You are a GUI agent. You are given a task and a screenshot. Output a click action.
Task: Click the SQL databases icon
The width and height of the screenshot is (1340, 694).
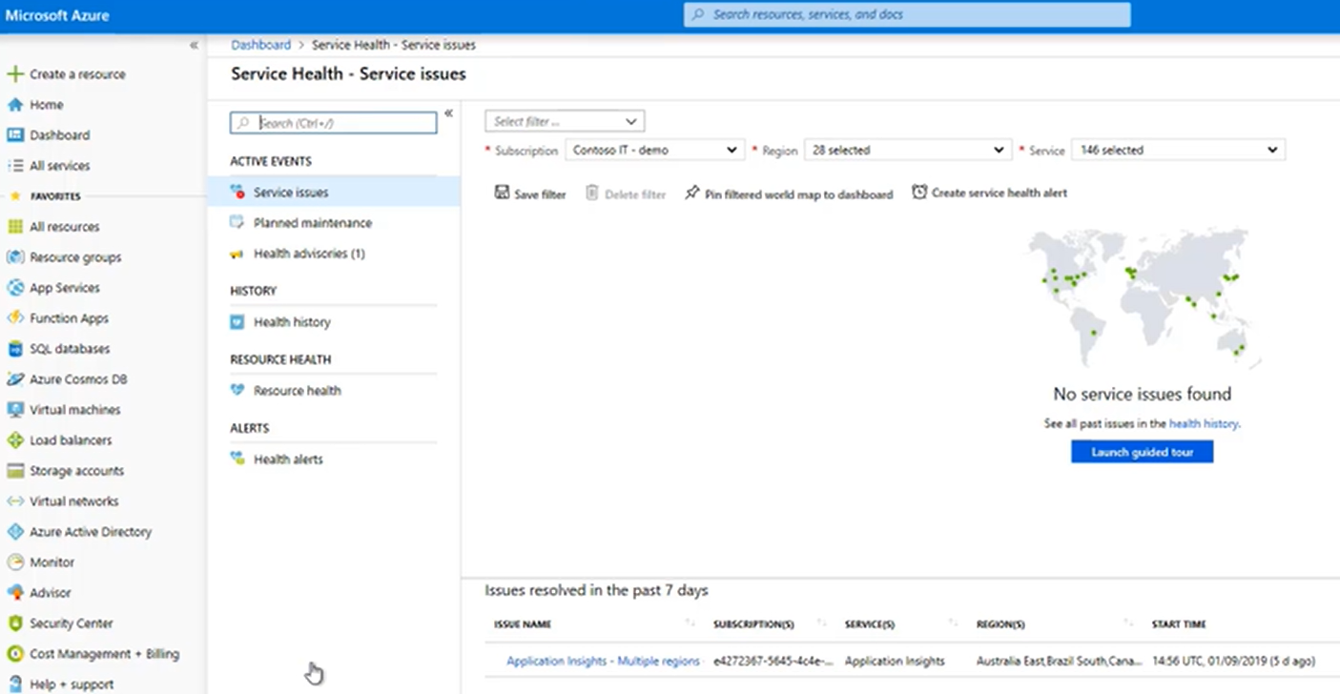click(x=14, y=349)
